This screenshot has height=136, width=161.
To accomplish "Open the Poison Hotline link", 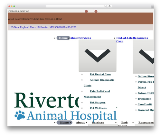I will (x=146, y=93).
